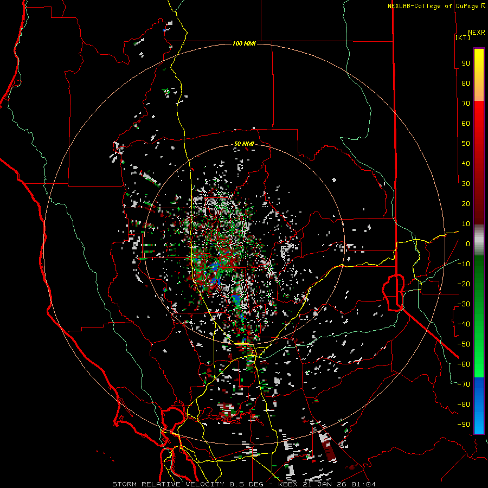Click the "NEXLAB-College of DuPage" header text
The image size is (488, 488).
point(433,6)
